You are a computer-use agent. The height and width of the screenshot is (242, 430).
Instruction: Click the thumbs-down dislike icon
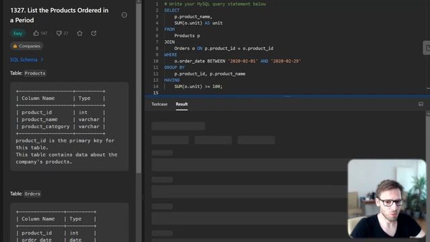[58, 34]
